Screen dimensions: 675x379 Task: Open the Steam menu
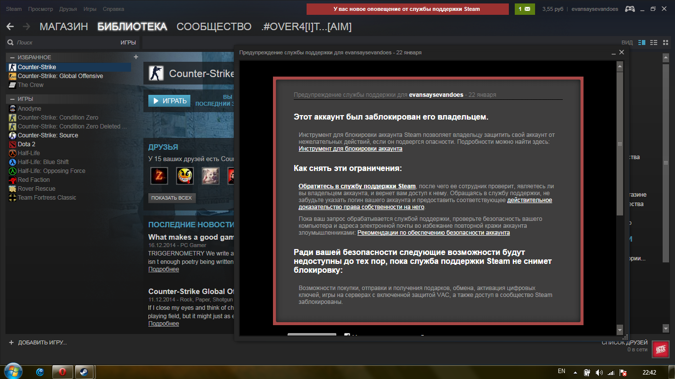coord(14,9)
